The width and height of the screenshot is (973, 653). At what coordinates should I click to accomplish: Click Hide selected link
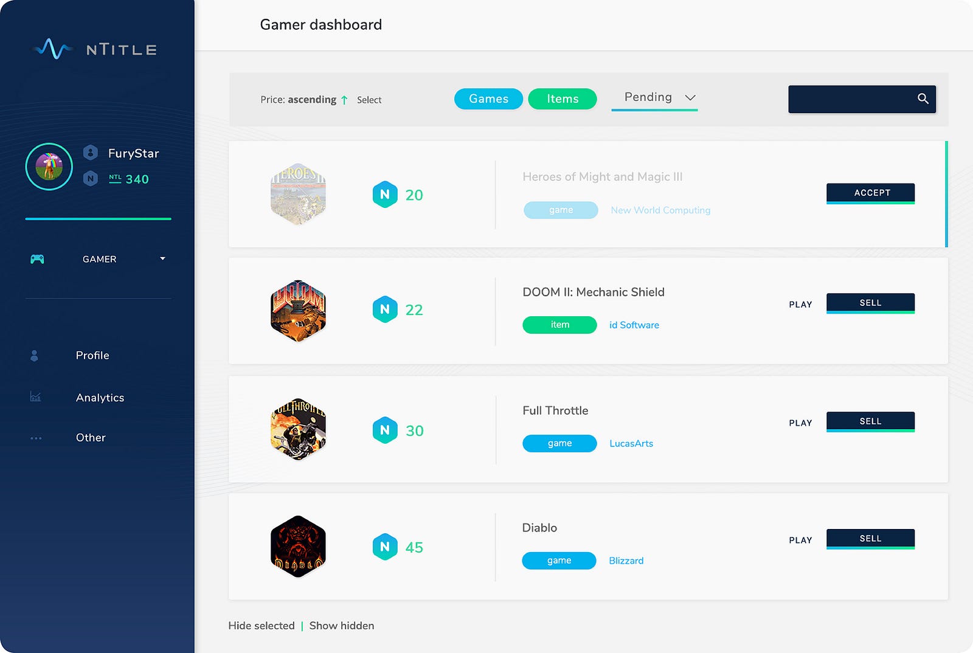click(261, 626)
